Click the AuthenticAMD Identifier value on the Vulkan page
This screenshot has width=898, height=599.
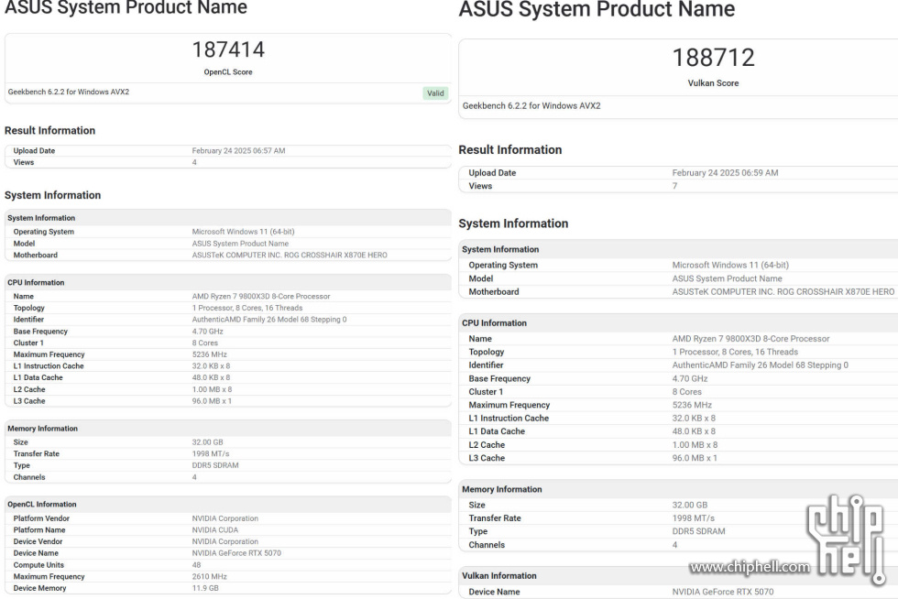760,365
